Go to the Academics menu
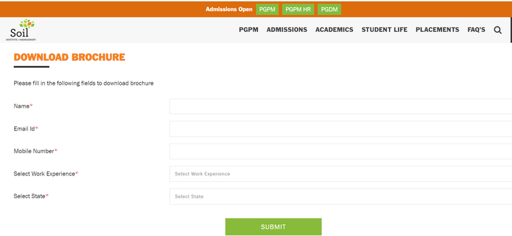 (x=334, y=30)
